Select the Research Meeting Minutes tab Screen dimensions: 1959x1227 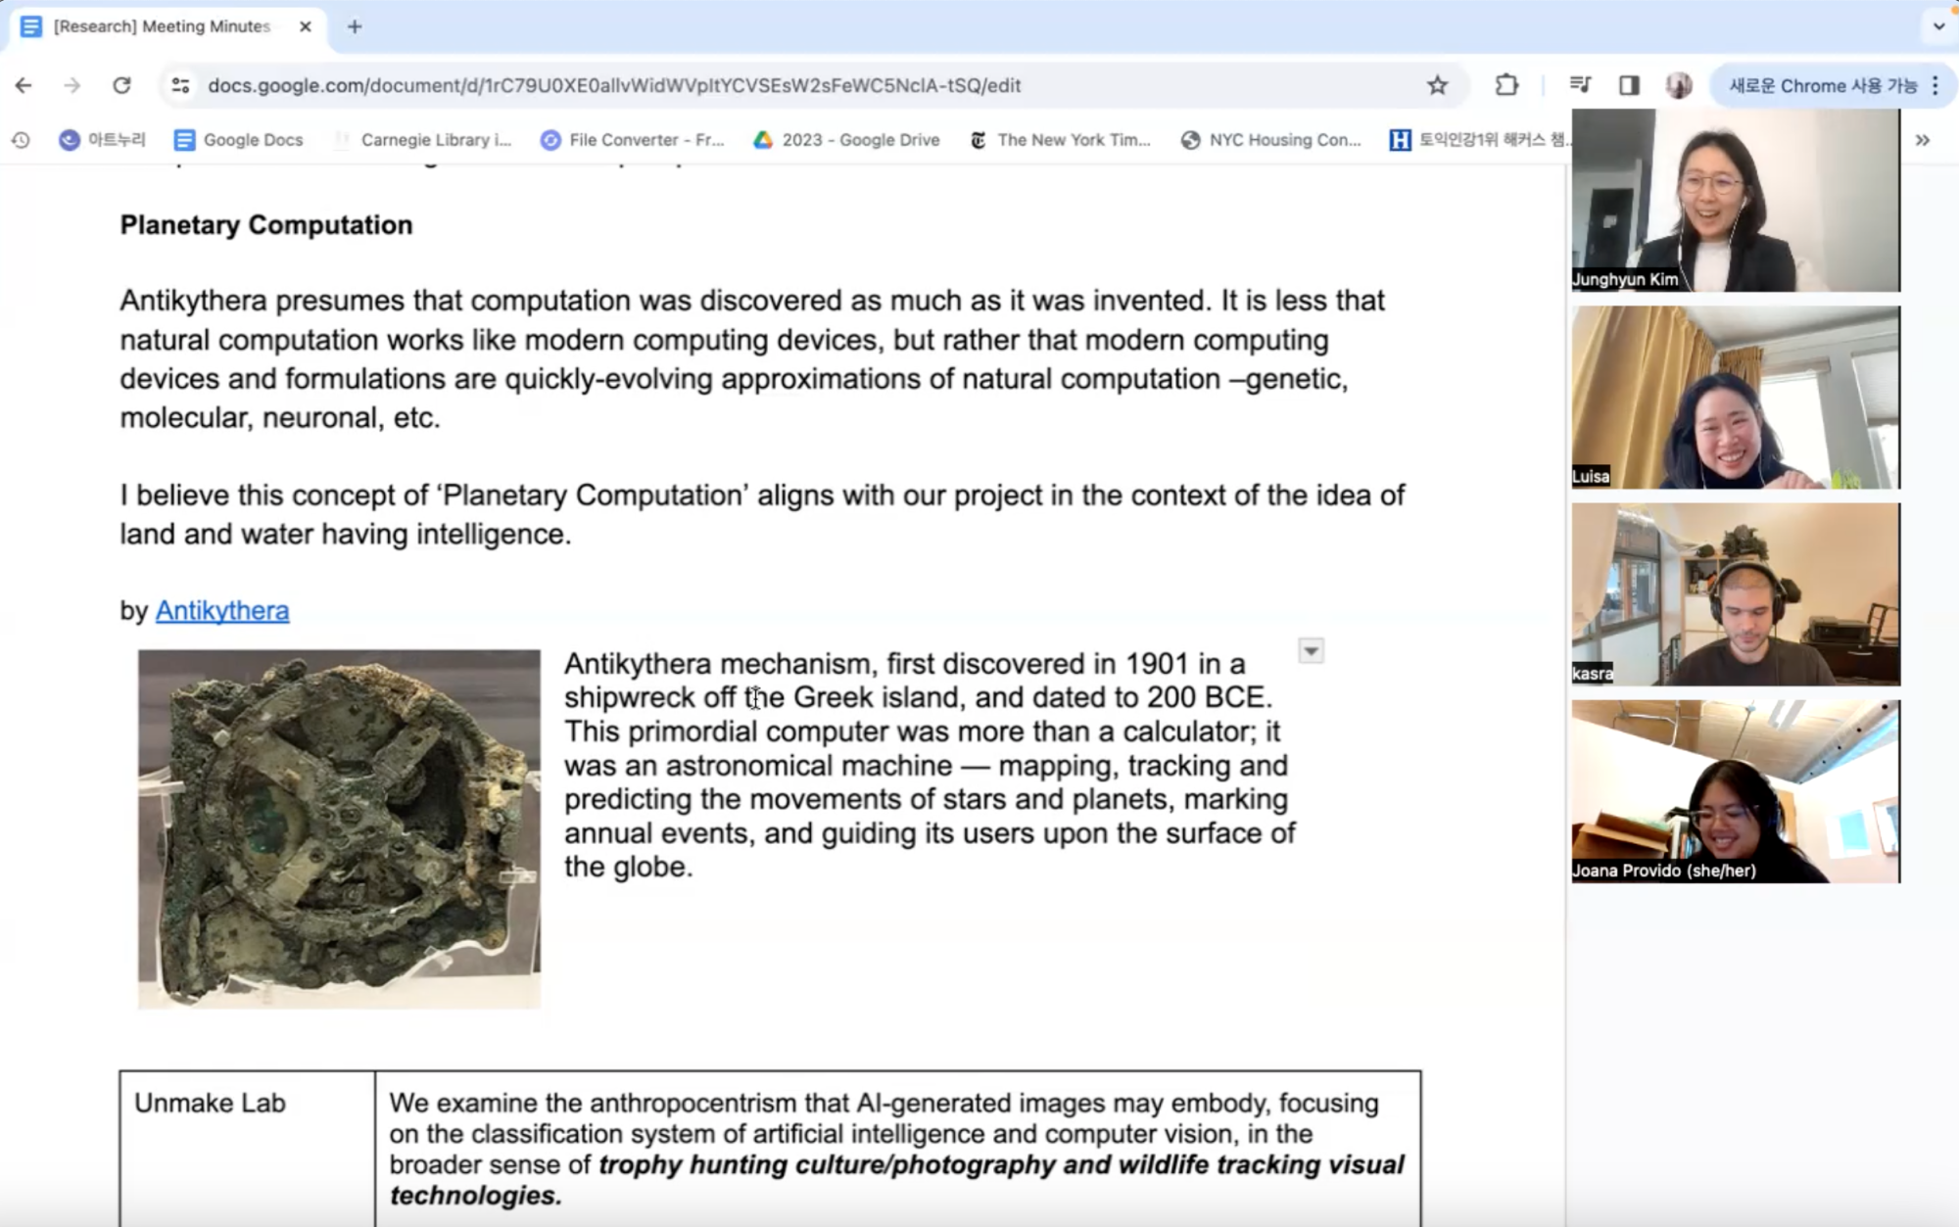point(162,26)
